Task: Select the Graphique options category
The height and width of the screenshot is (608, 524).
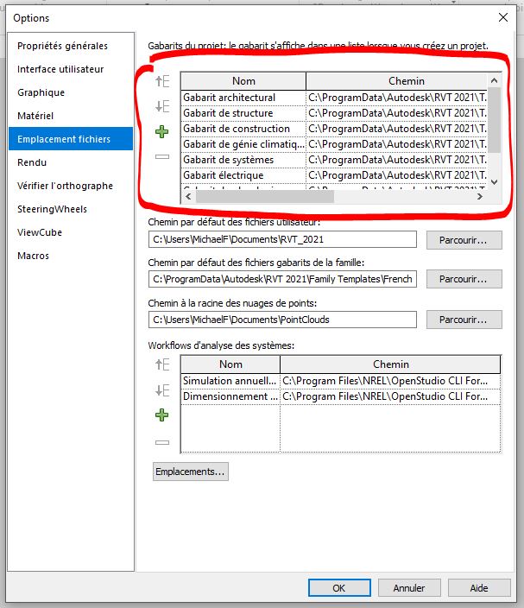Action: [41, 92]
